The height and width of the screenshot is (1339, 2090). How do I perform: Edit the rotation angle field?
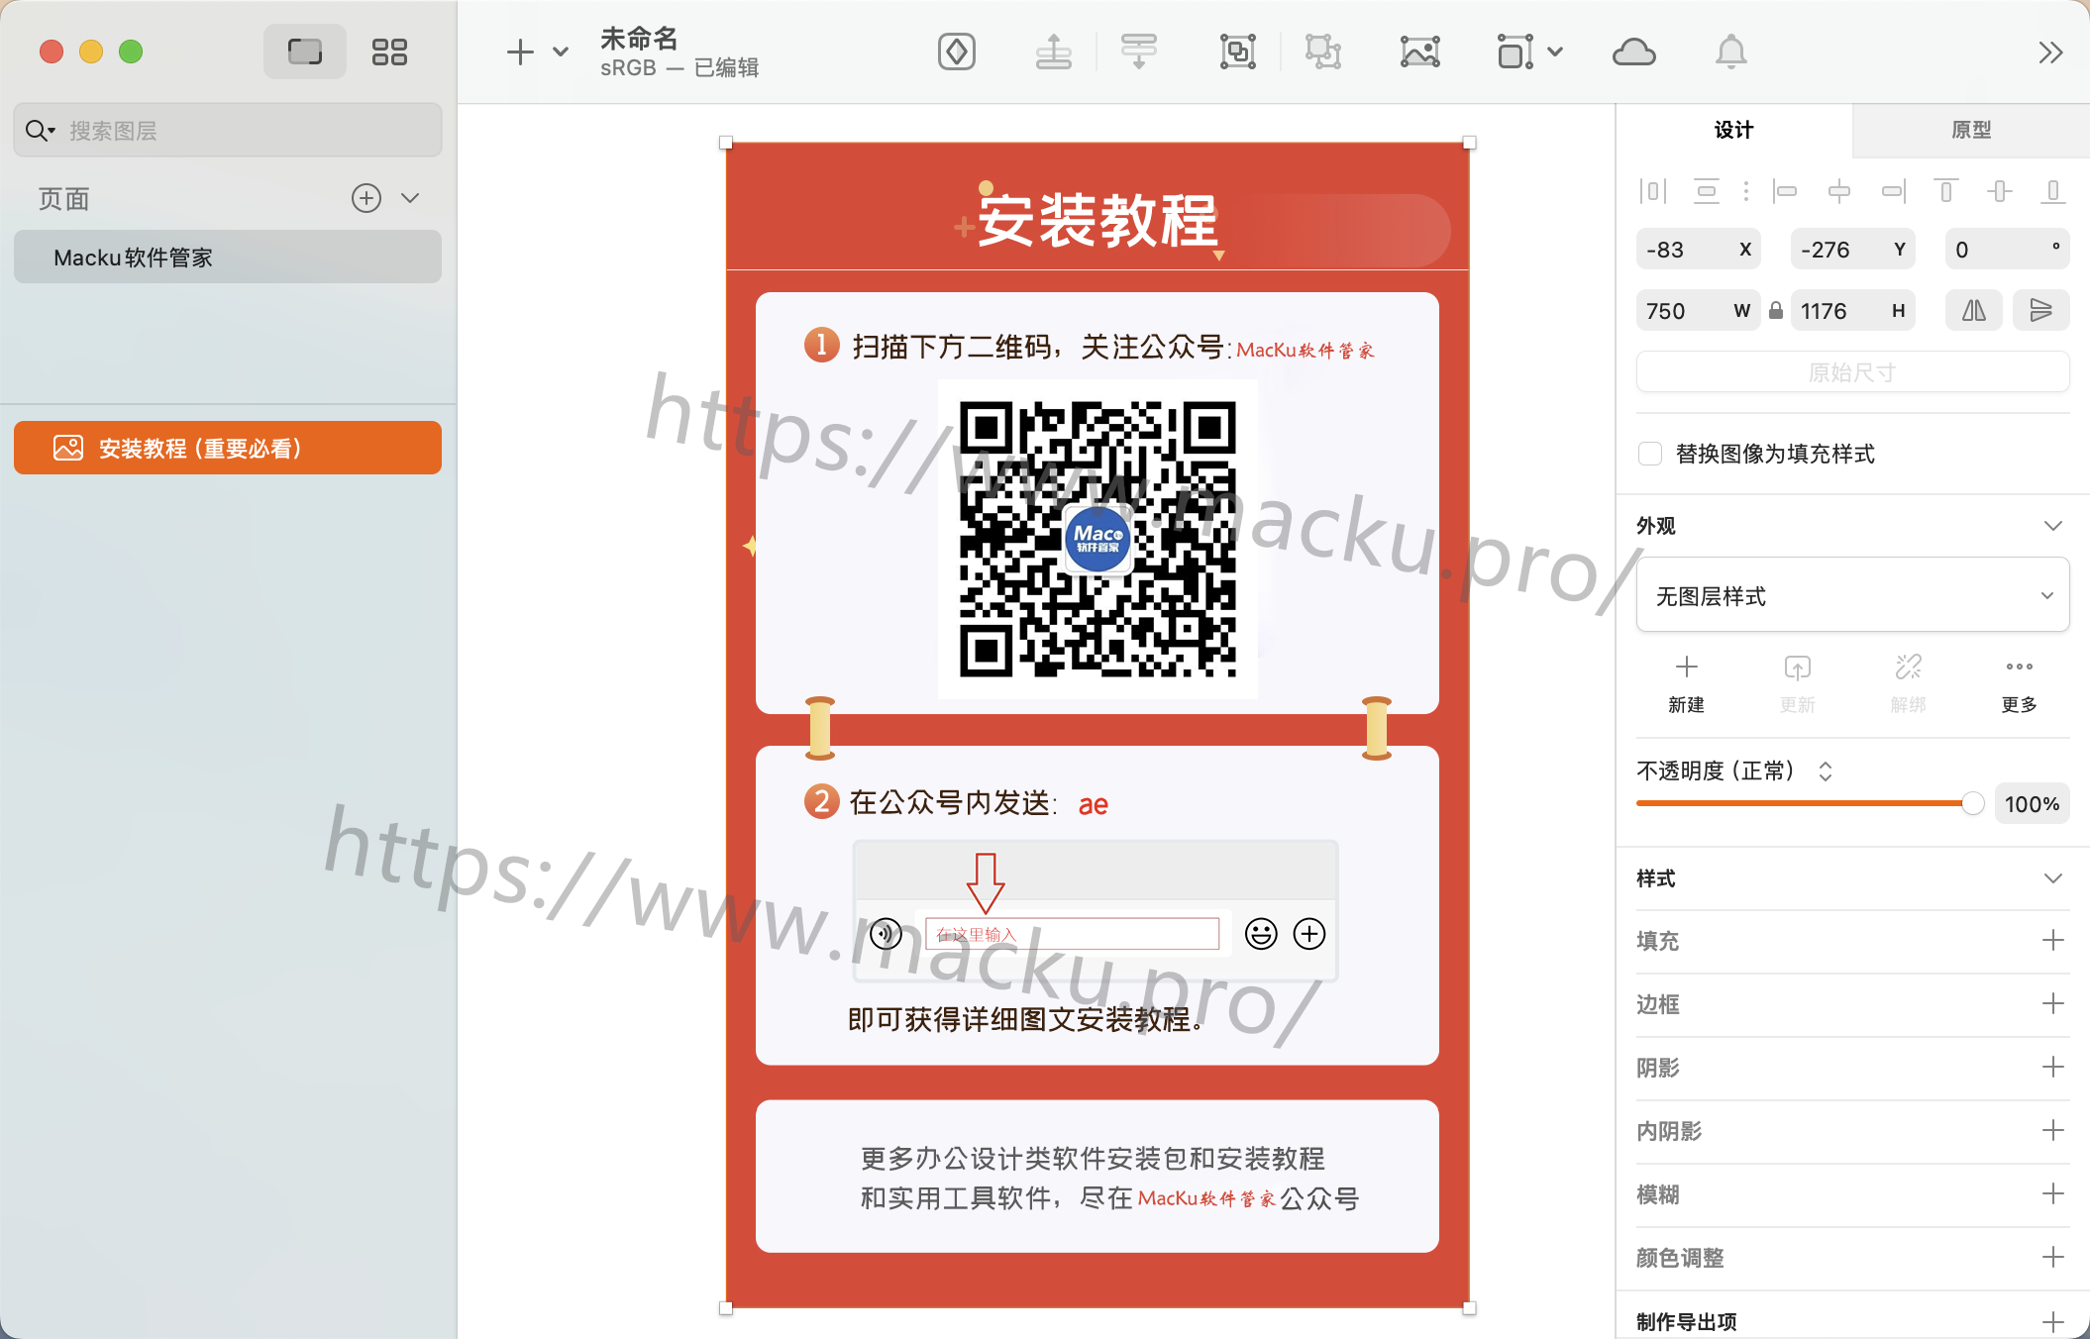coord(2007,250)
